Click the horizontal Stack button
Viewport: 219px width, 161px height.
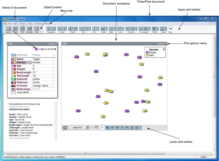click(x=75, y=29)
